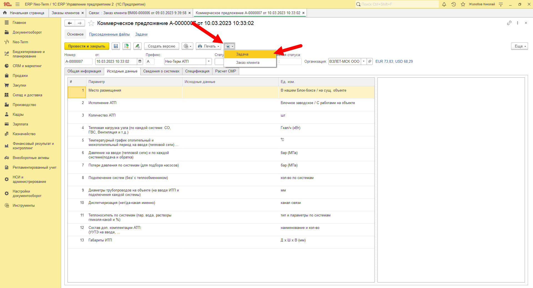Mark document as favorite with star
Viewport: 533px width, 288px height.
(91, 23)
